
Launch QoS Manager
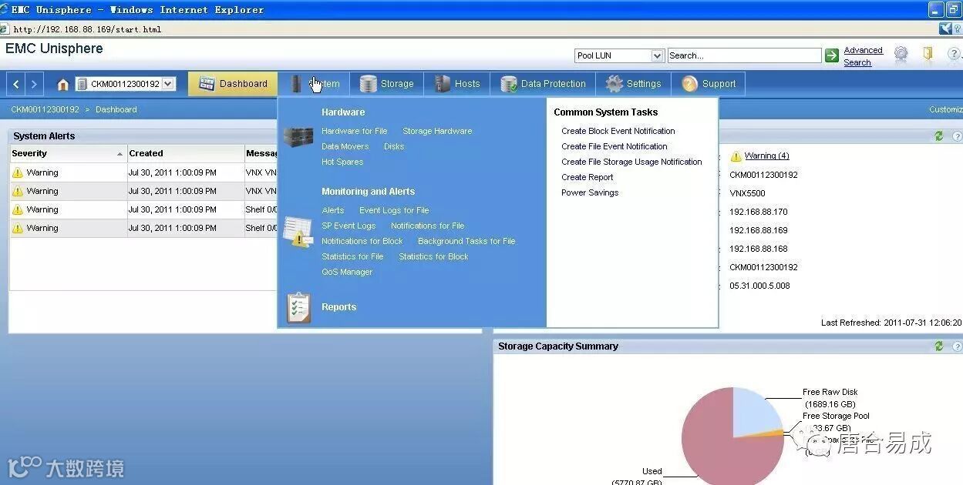pyautogui.click(x=347, y=272)
